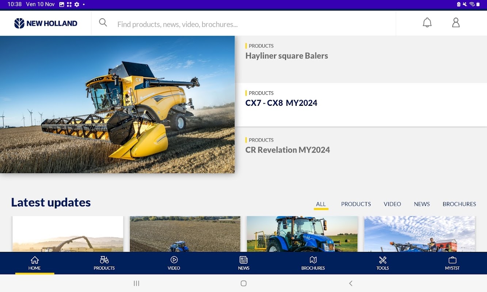Open the cloudy sky farmer card

pyautogui.click(x=419, y=234)
